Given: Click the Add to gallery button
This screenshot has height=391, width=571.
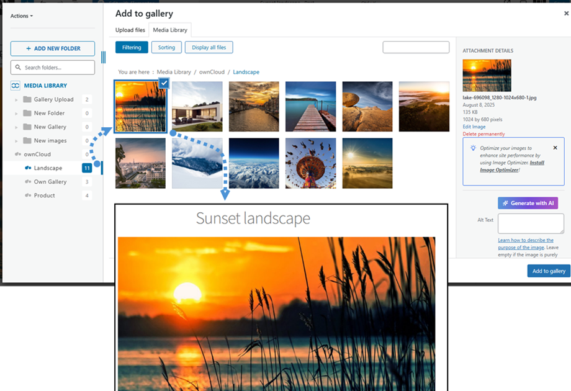Looking at the screenshot, I should pyautogui.click(x=548, y=271).
